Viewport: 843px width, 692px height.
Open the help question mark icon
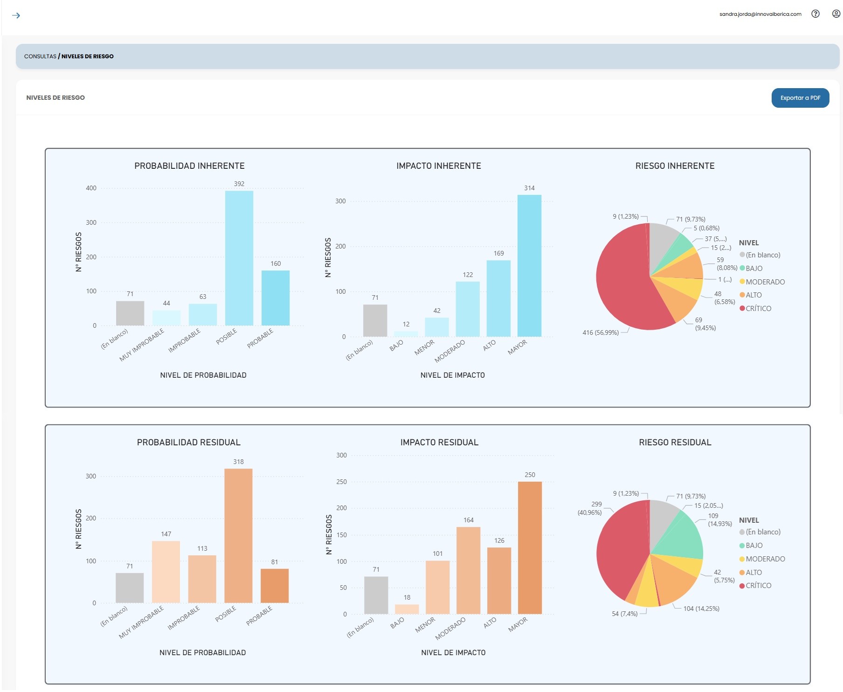click(x=815, y=14)
